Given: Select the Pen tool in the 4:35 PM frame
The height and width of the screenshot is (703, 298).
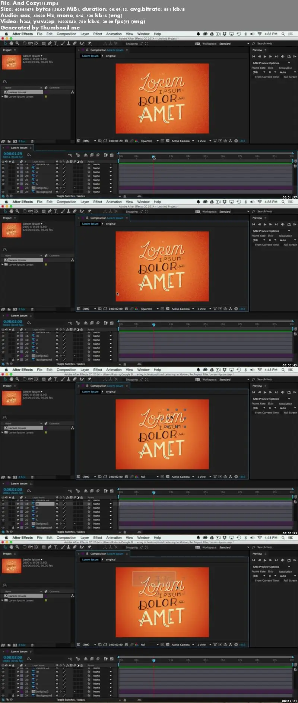Looking at the screenshot, I should [50, 44].
